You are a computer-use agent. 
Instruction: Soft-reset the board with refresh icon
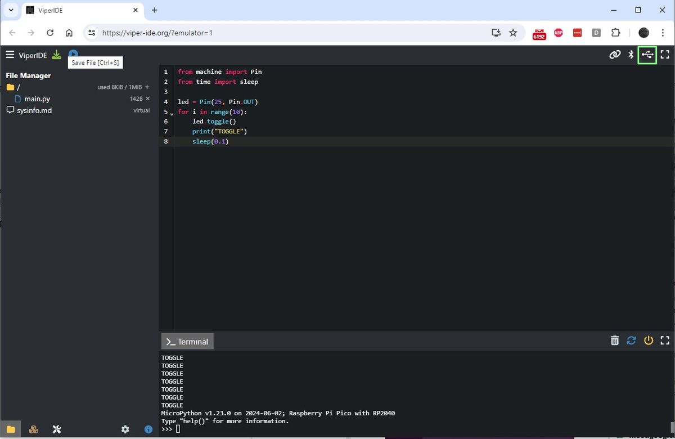click(x=631, y=341)
